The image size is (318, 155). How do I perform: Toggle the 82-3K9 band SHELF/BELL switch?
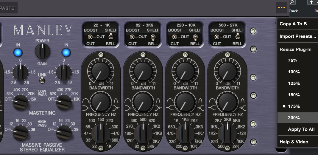point(153,37)
